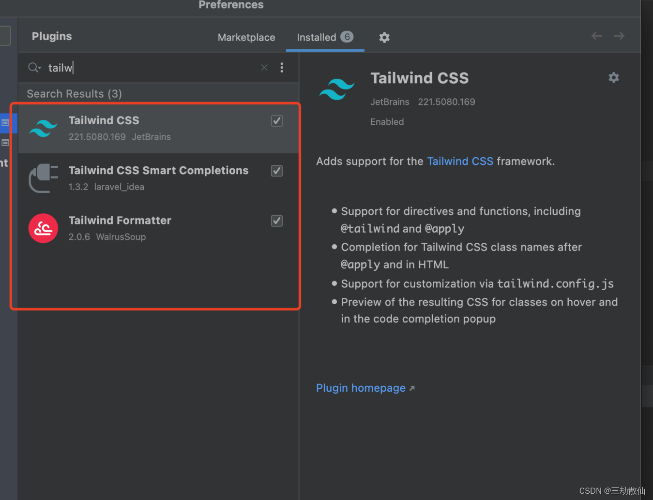Expand the Search Results section header
Image resolution: width=653 pixels, height=500 pixels.
point(74,93)
